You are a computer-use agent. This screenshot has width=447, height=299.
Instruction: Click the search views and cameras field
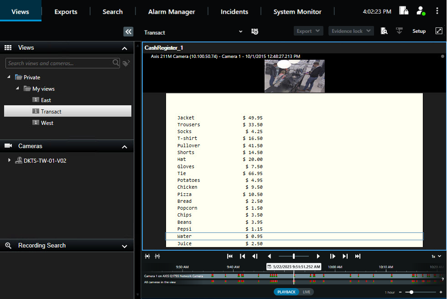(58, 63)
